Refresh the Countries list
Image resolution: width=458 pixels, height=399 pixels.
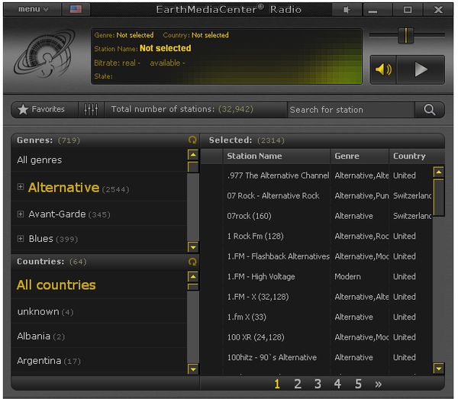(192, 262)
